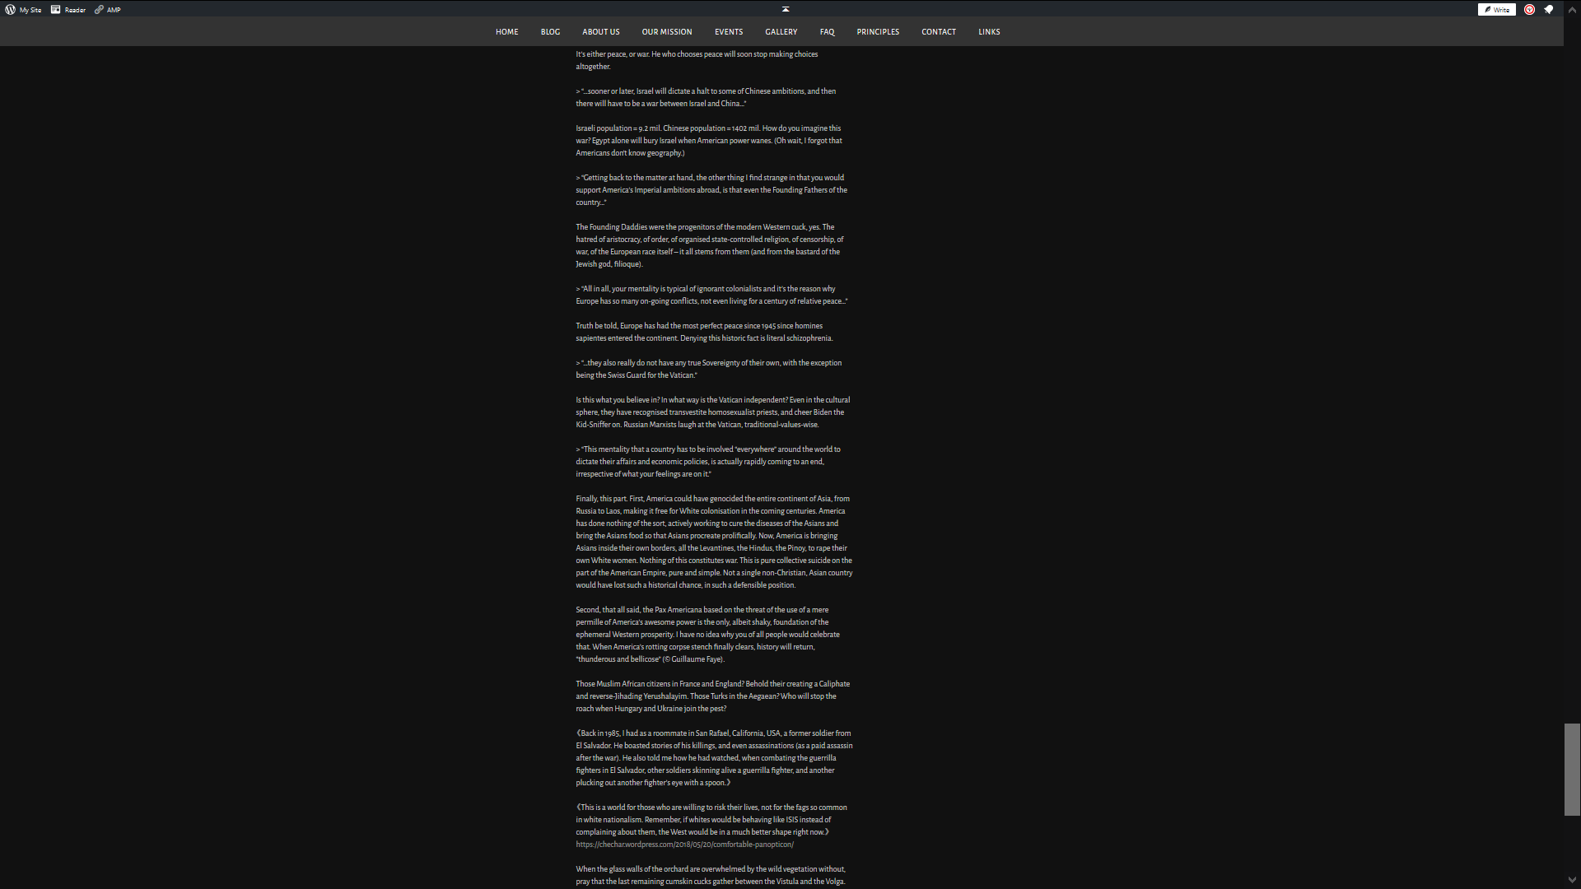This screenshot has height=889, width=1581.
Task: Open the Reader icon in admin bar
Action: tap(56, 10)
